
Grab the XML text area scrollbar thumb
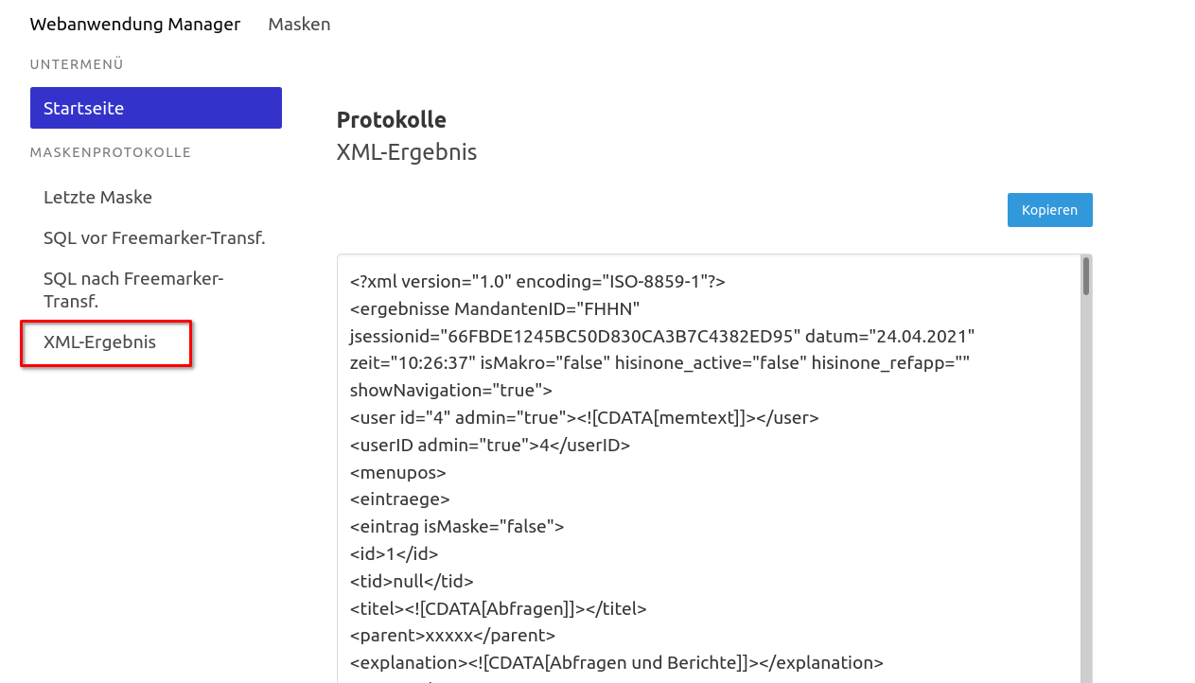click(1086, 276)
